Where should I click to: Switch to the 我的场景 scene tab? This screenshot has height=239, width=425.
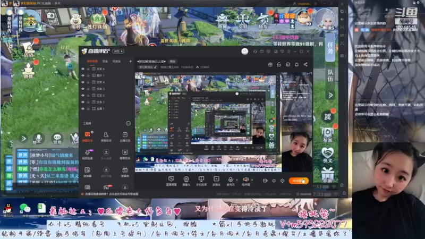tap(92, 62)
